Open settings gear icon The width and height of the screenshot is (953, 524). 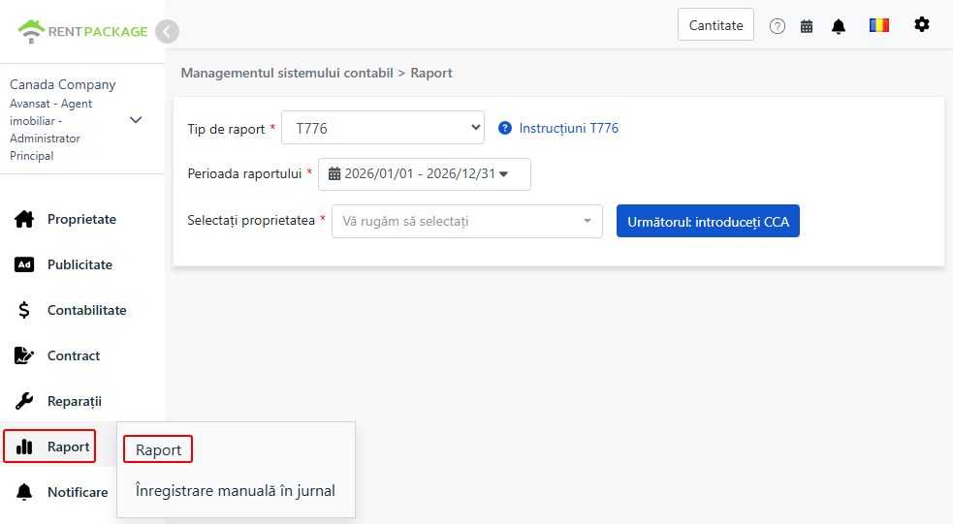(x=921, y=25)
